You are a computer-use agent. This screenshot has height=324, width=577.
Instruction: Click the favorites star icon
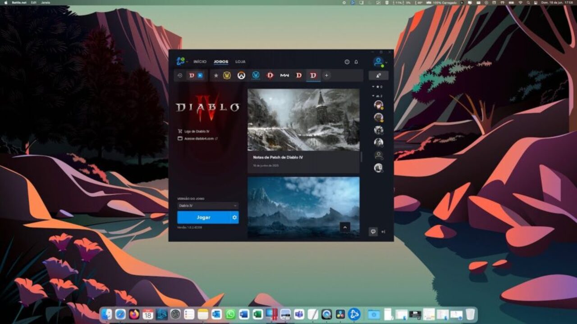216,75
